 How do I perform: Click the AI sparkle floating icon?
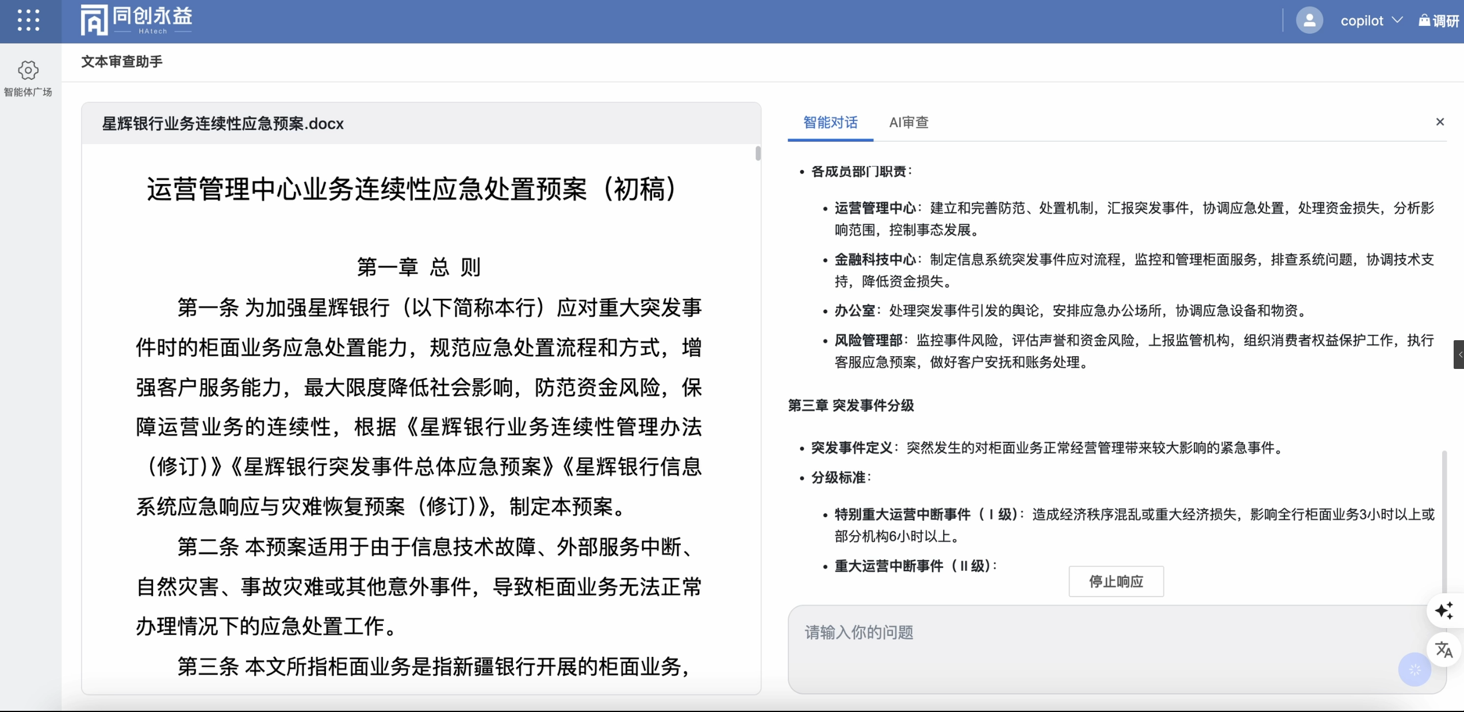coord(1444,610)
